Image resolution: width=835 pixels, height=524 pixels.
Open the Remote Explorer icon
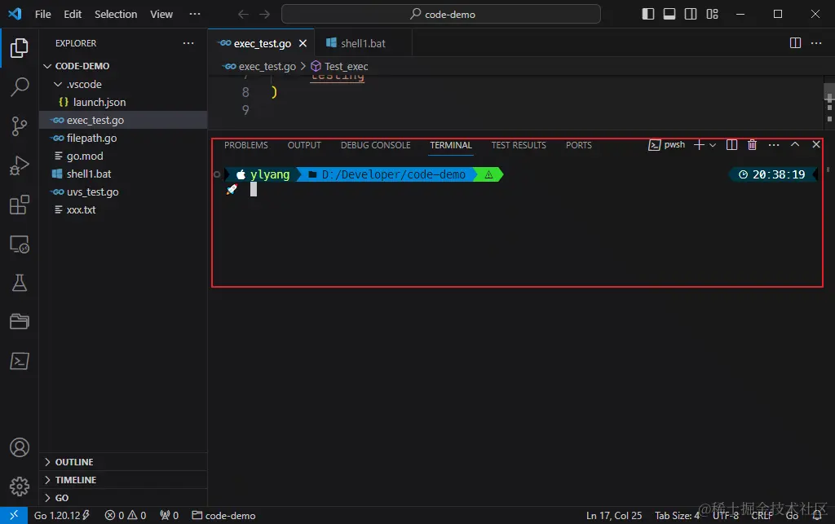tap(20, 244)
